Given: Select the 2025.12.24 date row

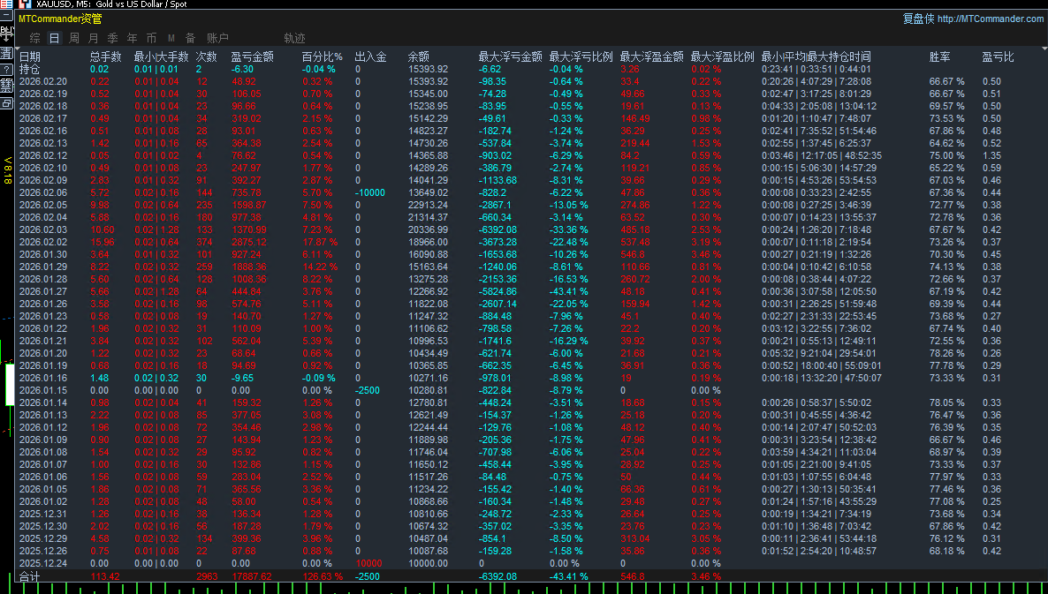Looking at the screenshot, I should click(531, 563).
